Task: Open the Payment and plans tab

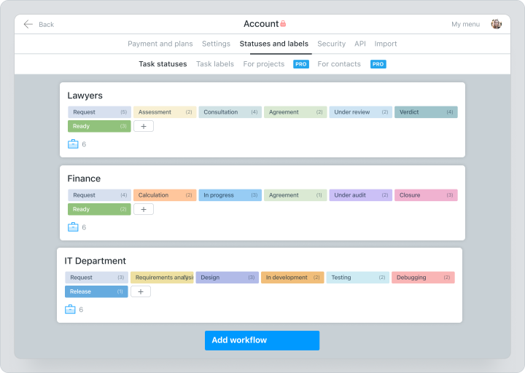Action: (x=160, y=44)
